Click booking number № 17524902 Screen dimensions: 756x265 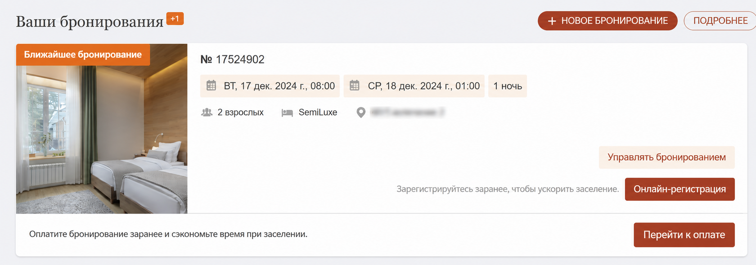click(x=232, y=59)
